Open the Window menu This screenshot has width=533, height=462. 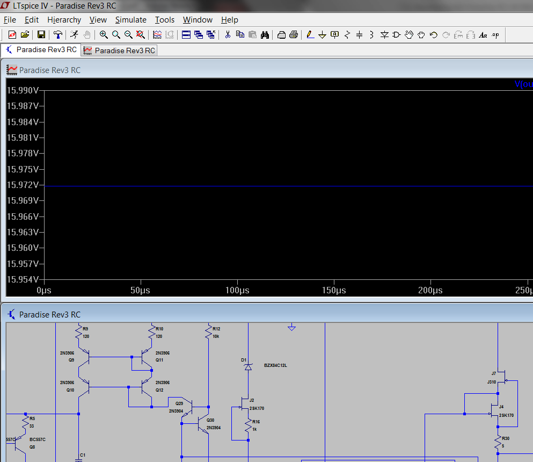[x=198, y=20]
